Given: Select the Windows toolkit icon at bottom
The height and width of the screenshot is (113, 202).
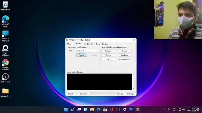Looking at the screenshot, I should [x=122, y=94].
